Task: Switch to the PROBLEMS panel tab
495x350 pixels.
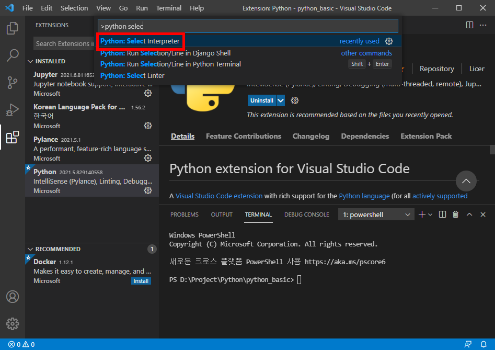Action: point(185,214)
